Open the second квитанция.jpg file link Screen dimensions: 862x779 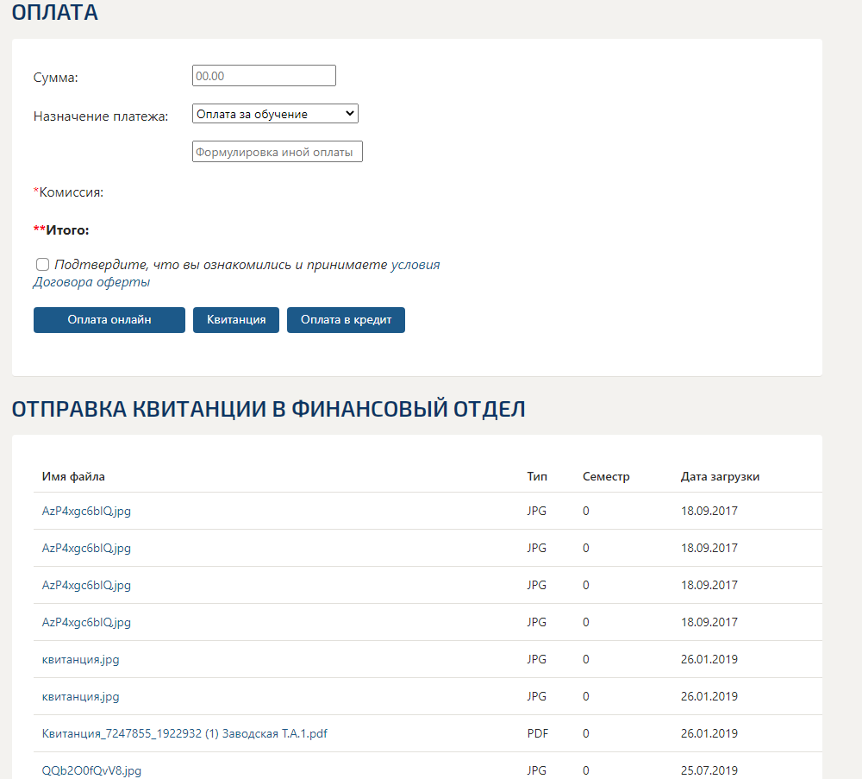(80, 696)
